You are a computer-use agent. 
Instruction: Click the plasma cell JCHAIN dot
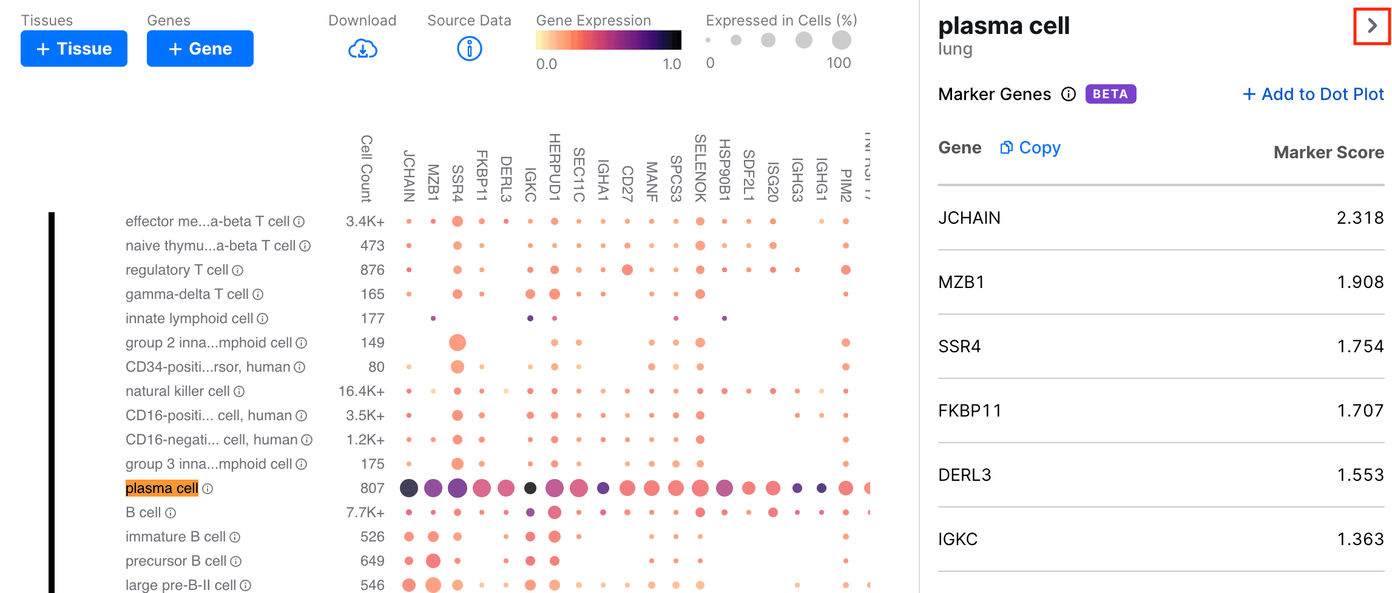pyautogui.click(x=409, y=488)
